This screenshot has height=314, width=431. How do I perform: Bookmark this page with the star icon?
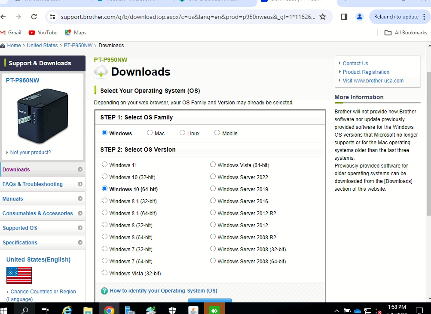tap(323, 17)
